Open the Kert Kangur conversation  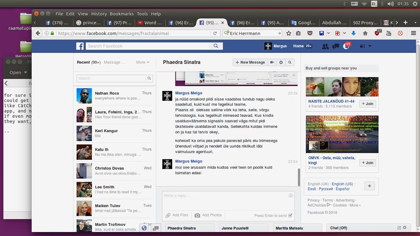(x=115, y=133)
